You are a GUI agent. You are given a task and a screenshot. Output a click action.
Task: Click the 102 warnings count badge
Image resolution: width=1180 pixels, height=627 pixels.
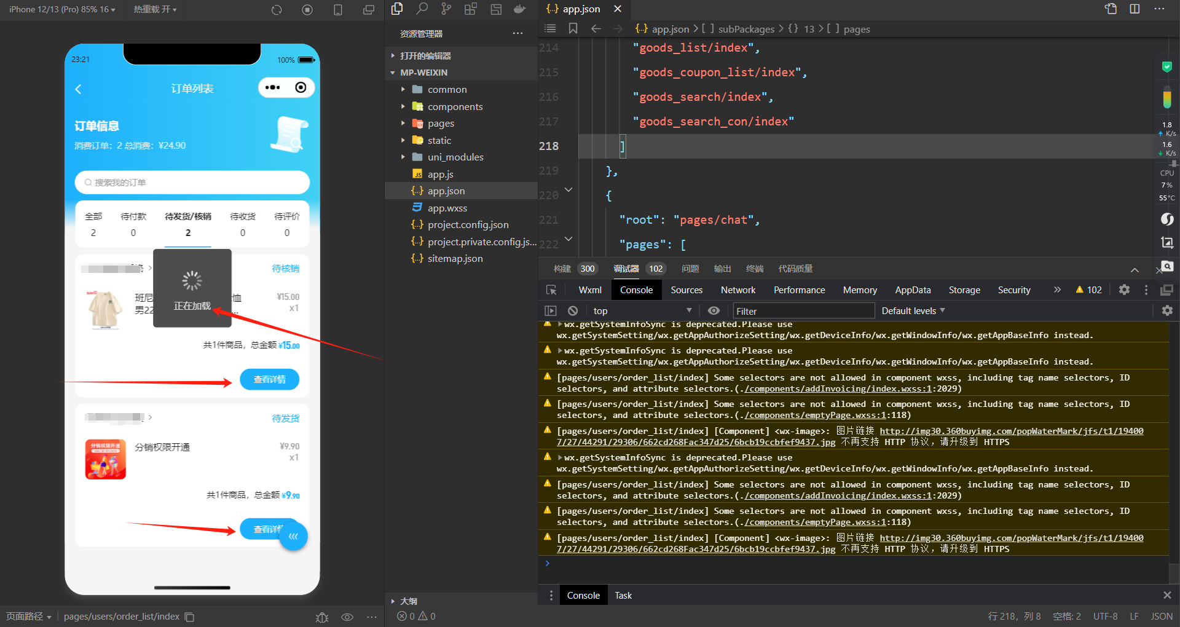(1089, 290)
